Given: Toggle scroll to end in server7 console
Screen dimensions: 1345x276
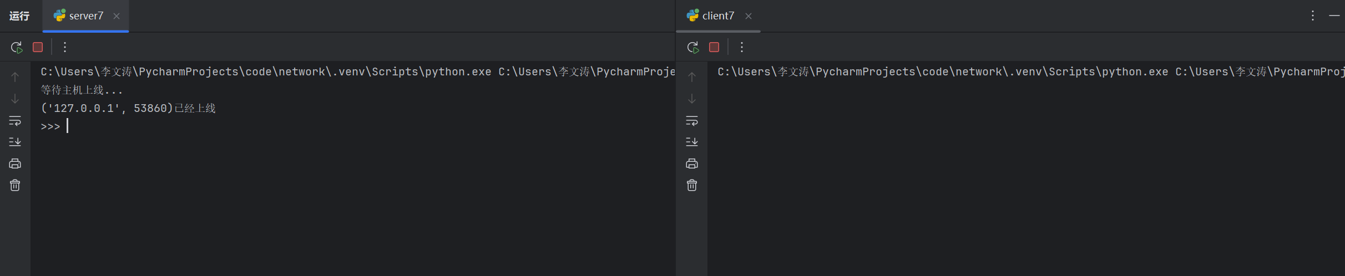Looking at the screenshot, I should coord(15,142).
